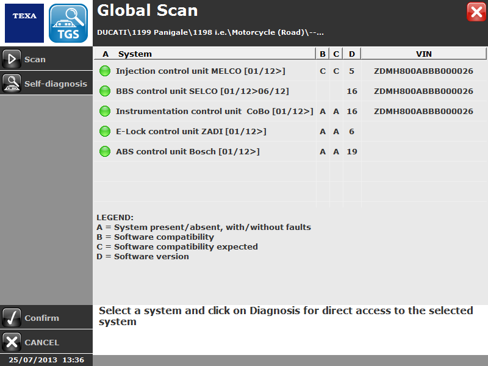488x366 pixels.
Task: Click the VIN column header
Action: [424, 54]
